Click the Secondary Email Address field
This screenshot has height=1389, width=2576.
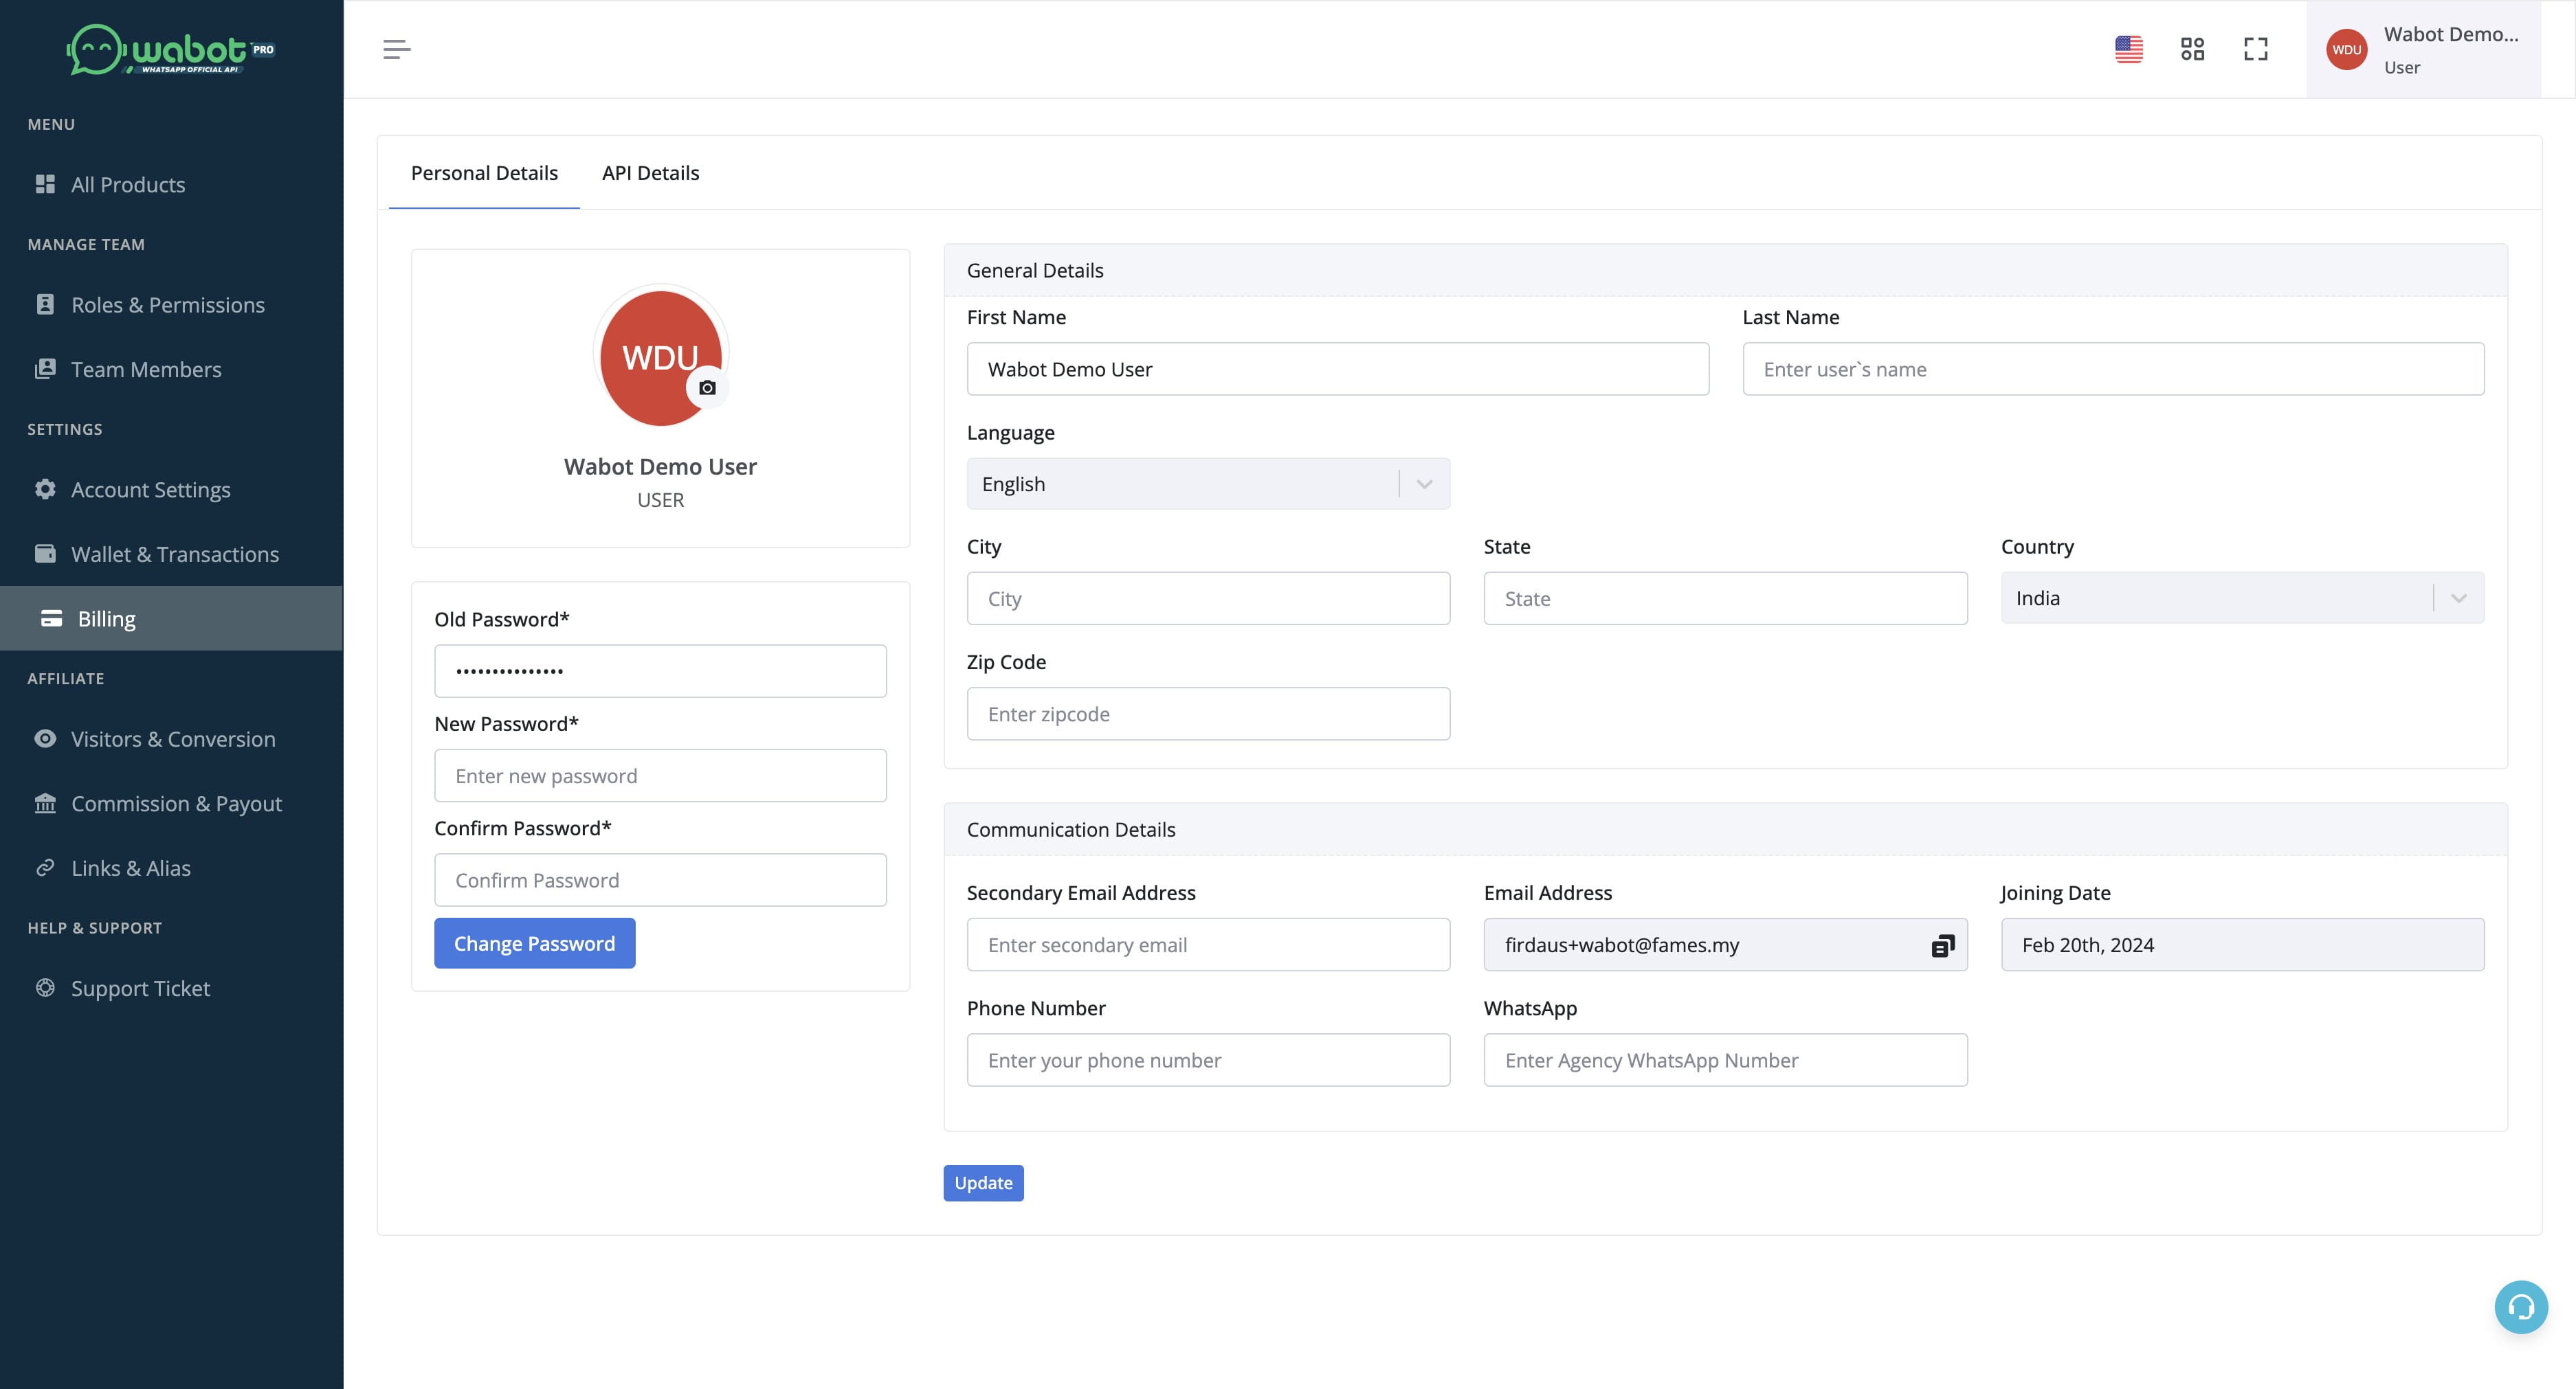click(x=1208, y=945)
